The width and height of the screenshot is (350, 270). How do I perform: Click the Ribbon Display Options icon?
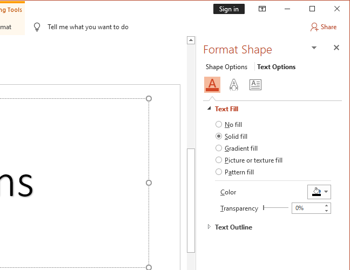coord(262,9)
